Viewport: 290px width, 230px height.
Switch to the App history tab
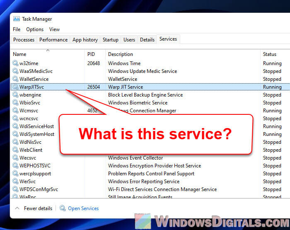click(x=85, y=40)
